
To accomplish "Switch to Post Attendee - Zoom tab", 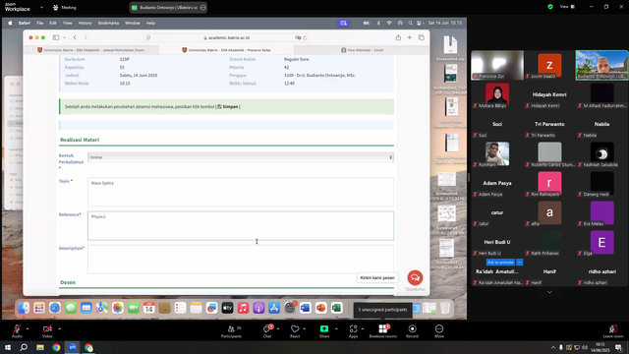I will pyautogui.click(x=362, y=50).
